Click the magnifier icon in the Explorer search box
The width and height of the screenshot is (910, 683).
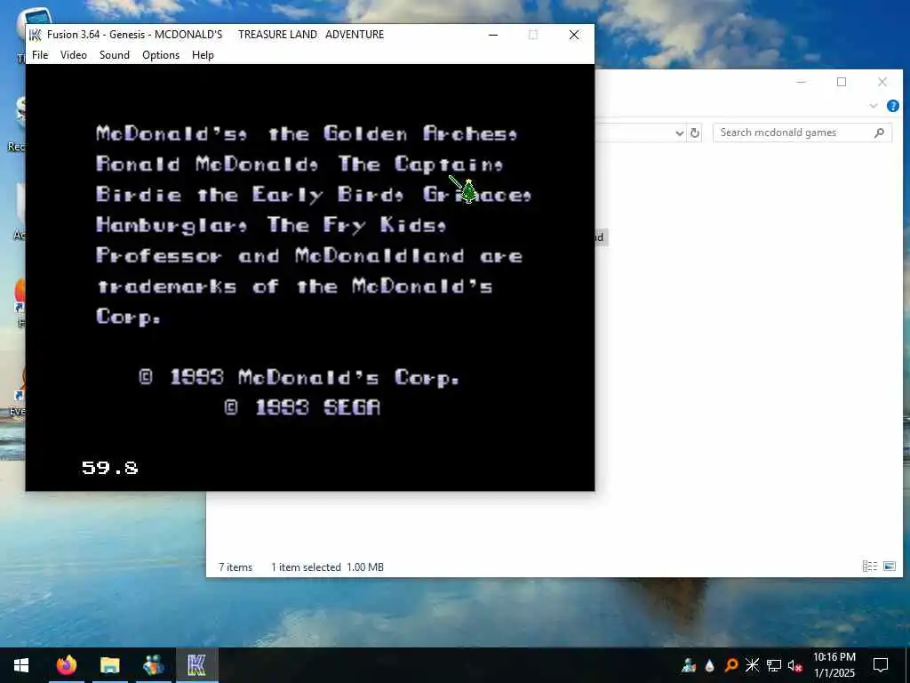[x=879, y=133]
